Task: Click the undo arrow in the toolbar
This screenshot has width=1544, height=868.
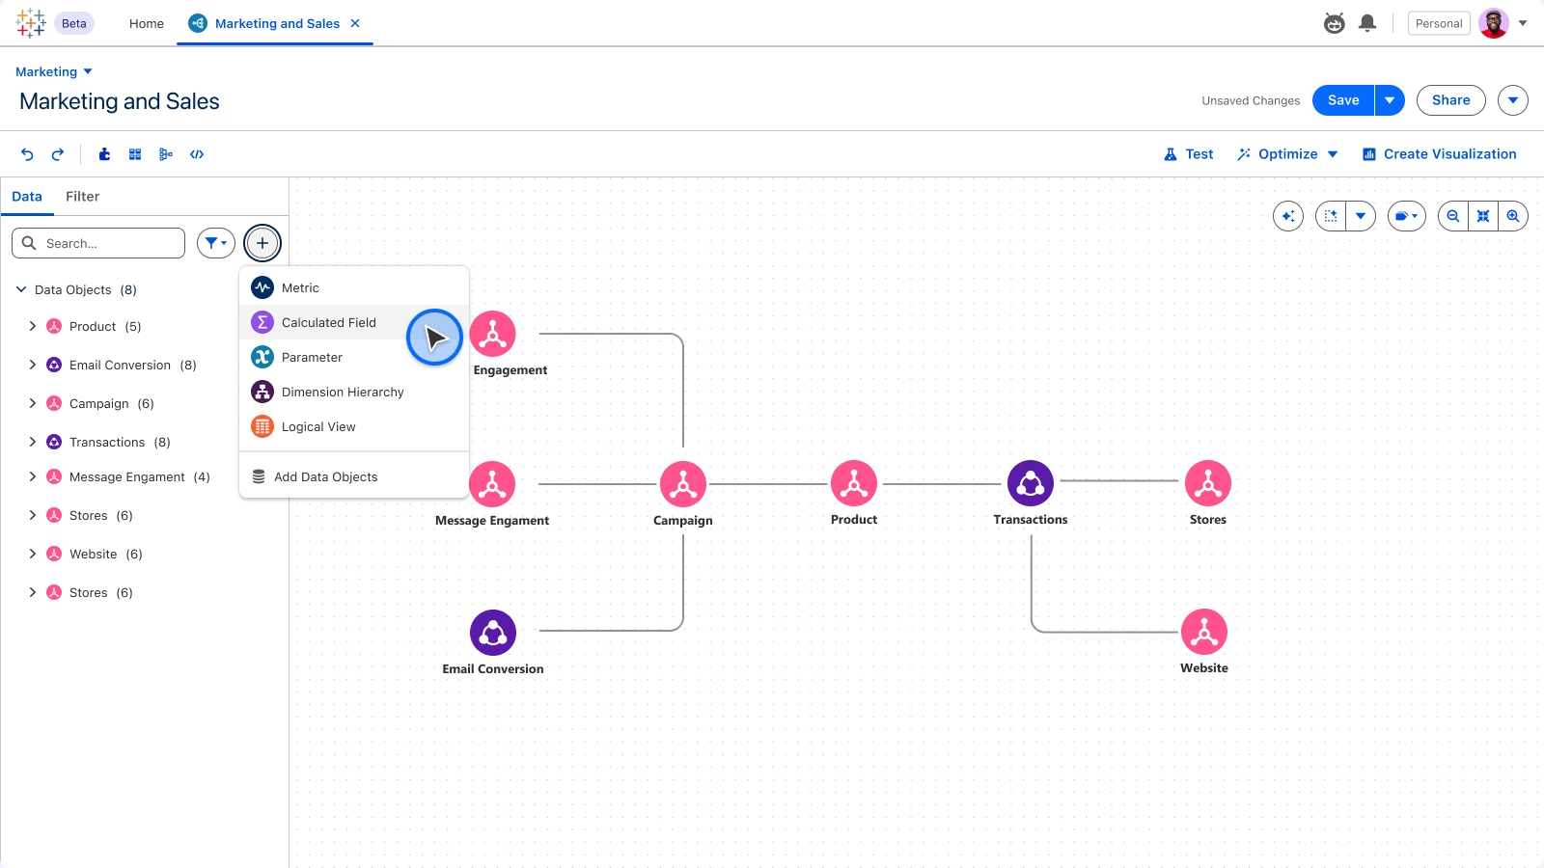Action: click(x=27, y=154)
